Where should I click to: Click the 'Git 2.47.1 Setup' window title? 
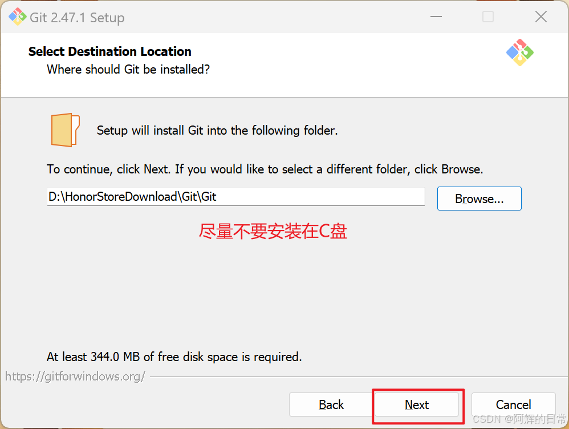(77, 18)
